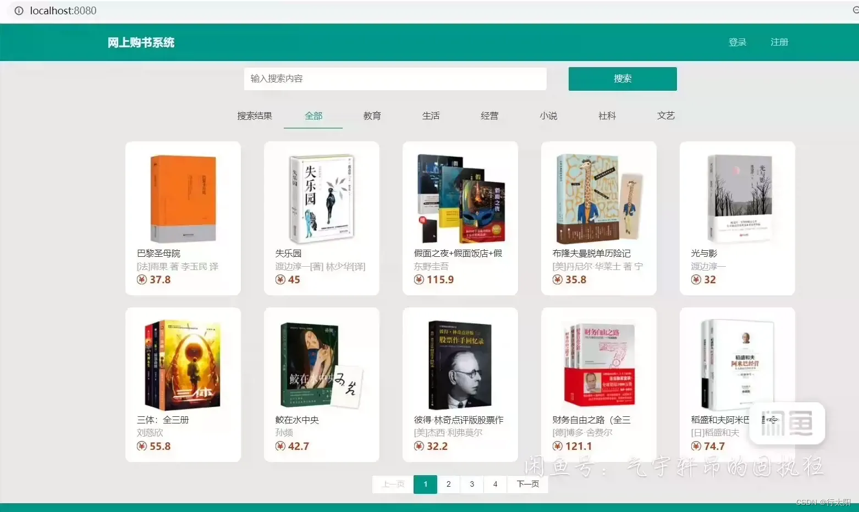Open the 稻盛和夫阿米巴 book cover
This screenshot has height=512, width=859.
(x=737, y=365)
